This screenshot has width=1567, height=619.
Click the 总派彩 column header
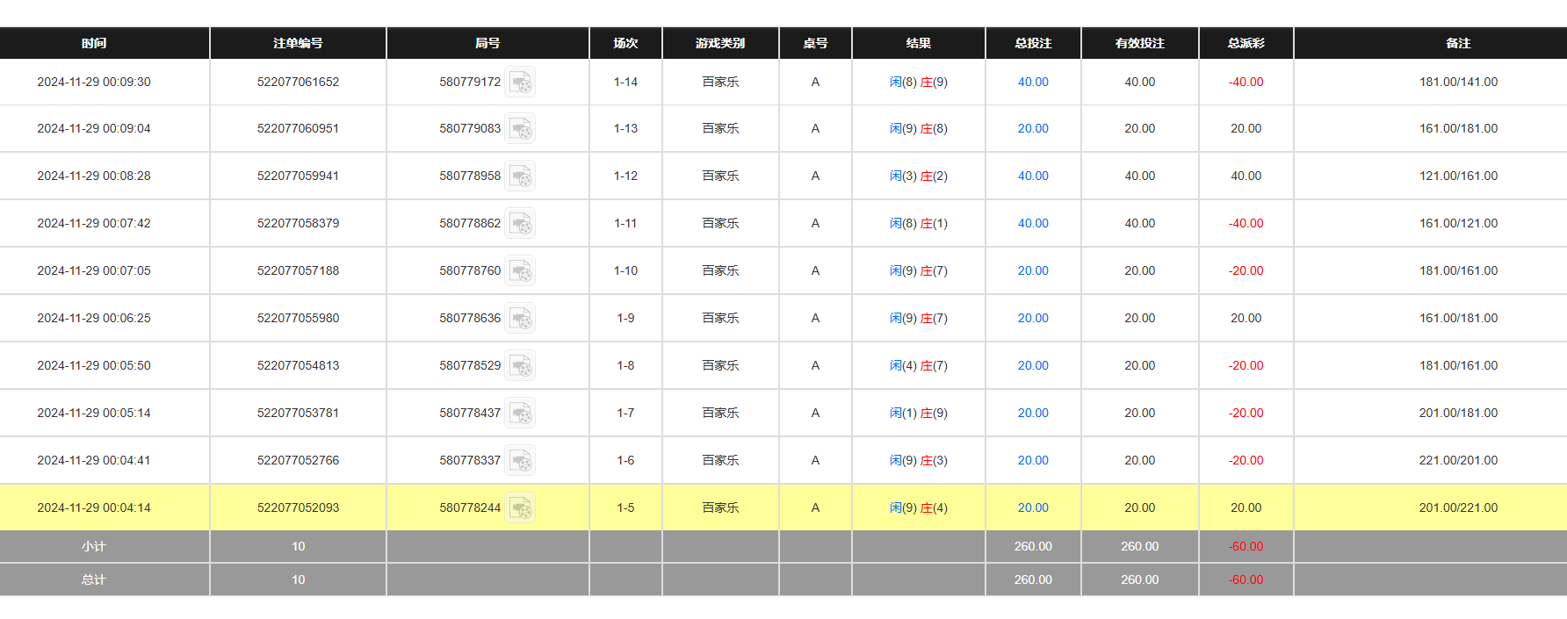1246,43
